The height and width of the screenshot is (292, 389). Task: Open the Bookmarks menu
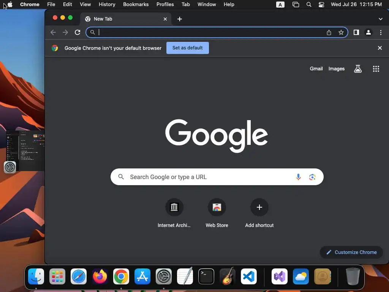pyautogui.click(x=136, y=5)
